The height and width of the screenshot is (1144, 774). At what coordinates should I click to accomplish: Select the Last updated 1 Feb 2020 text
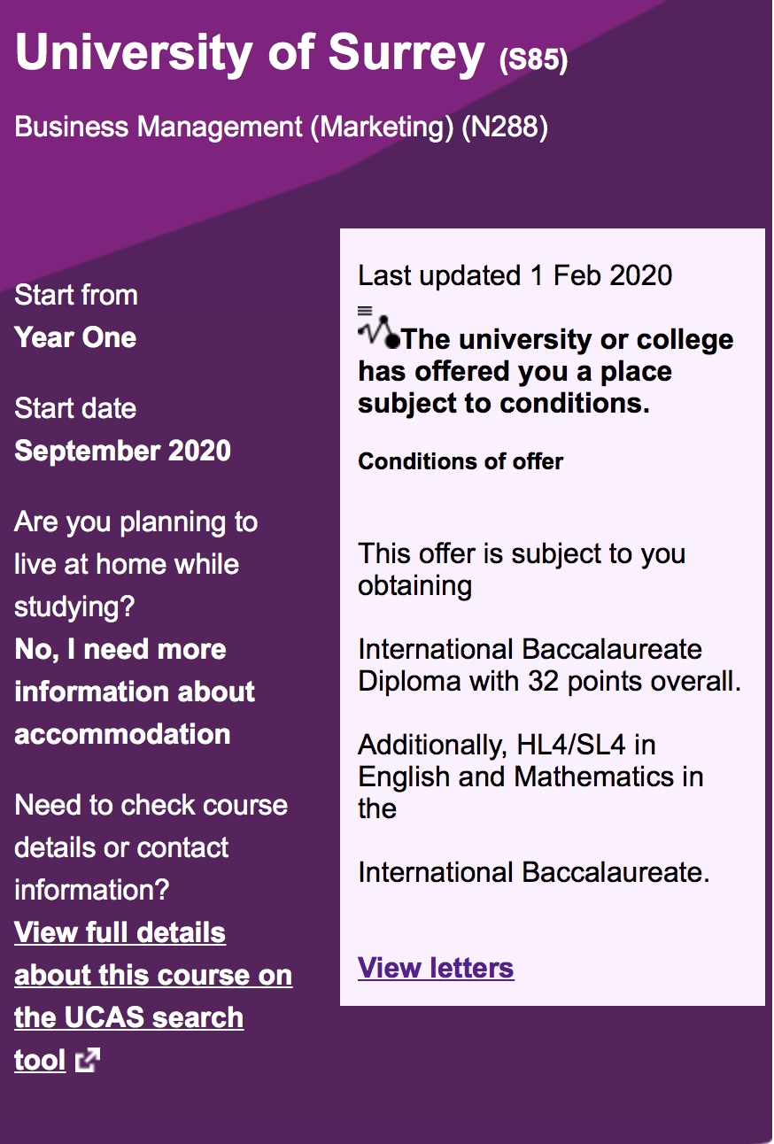coord(515,275)
